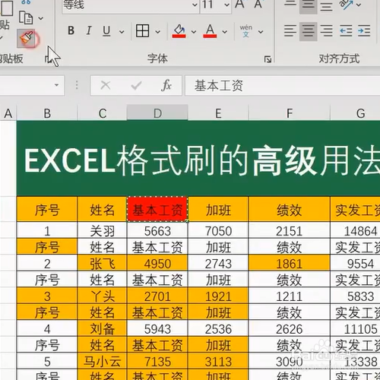Select orange cell 7135
Viewport: 380px width, 380px height.
tap(157, 361)
